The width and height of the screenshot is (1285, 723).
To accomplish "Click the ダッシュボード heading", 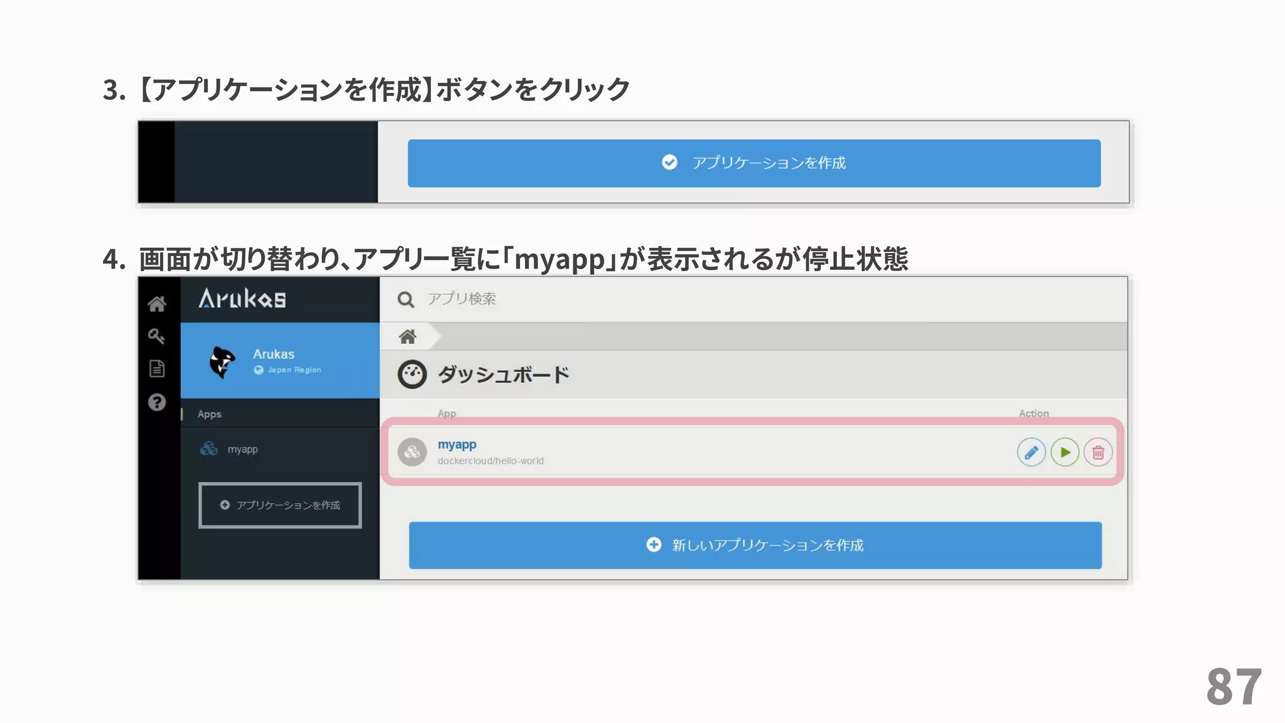I will (503, 375).
